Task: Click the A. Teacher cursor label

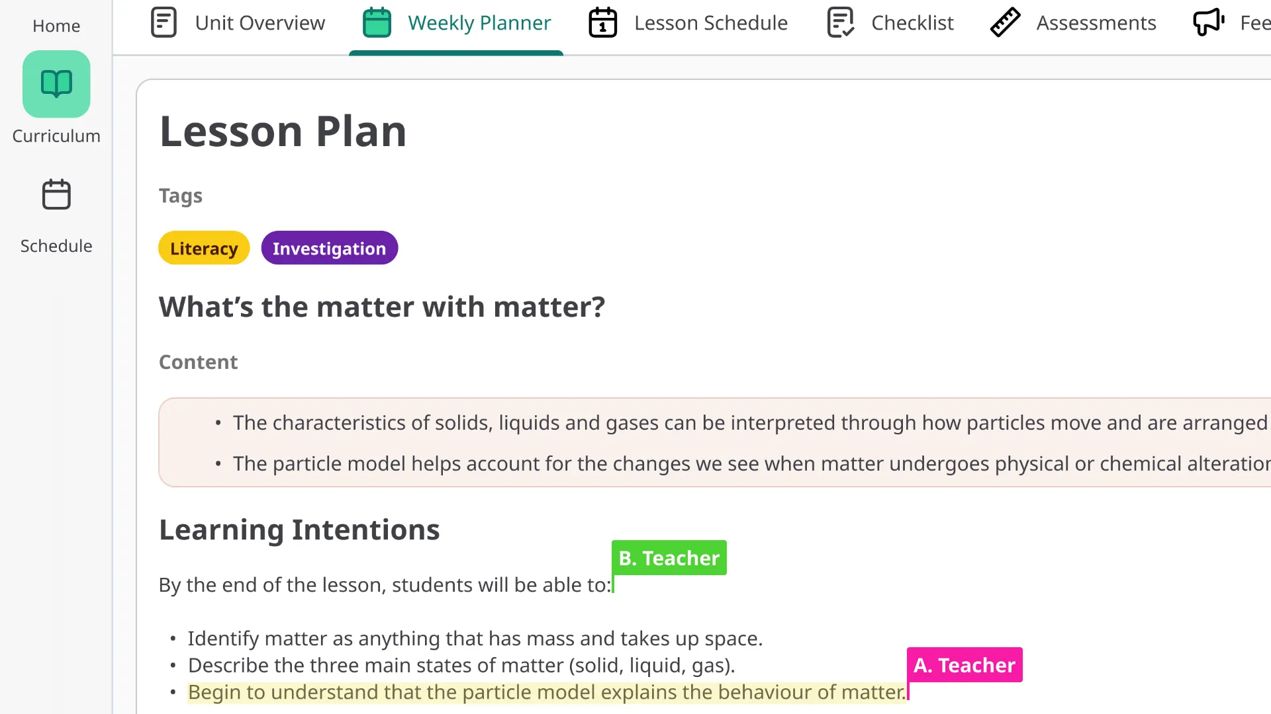Action: (x=964, y=665)
